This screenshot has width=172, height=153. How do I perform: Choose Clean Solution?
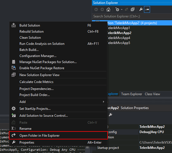coord(58,38)
